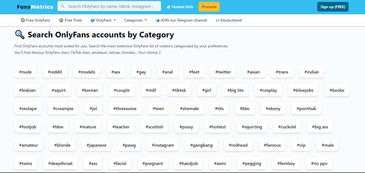
Task: Click the FansMetrics logo
Action: (35, 7)
